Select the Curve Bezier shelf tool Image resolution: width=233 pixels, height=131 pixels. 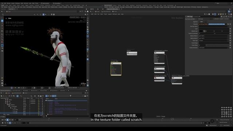coord(29,7)
